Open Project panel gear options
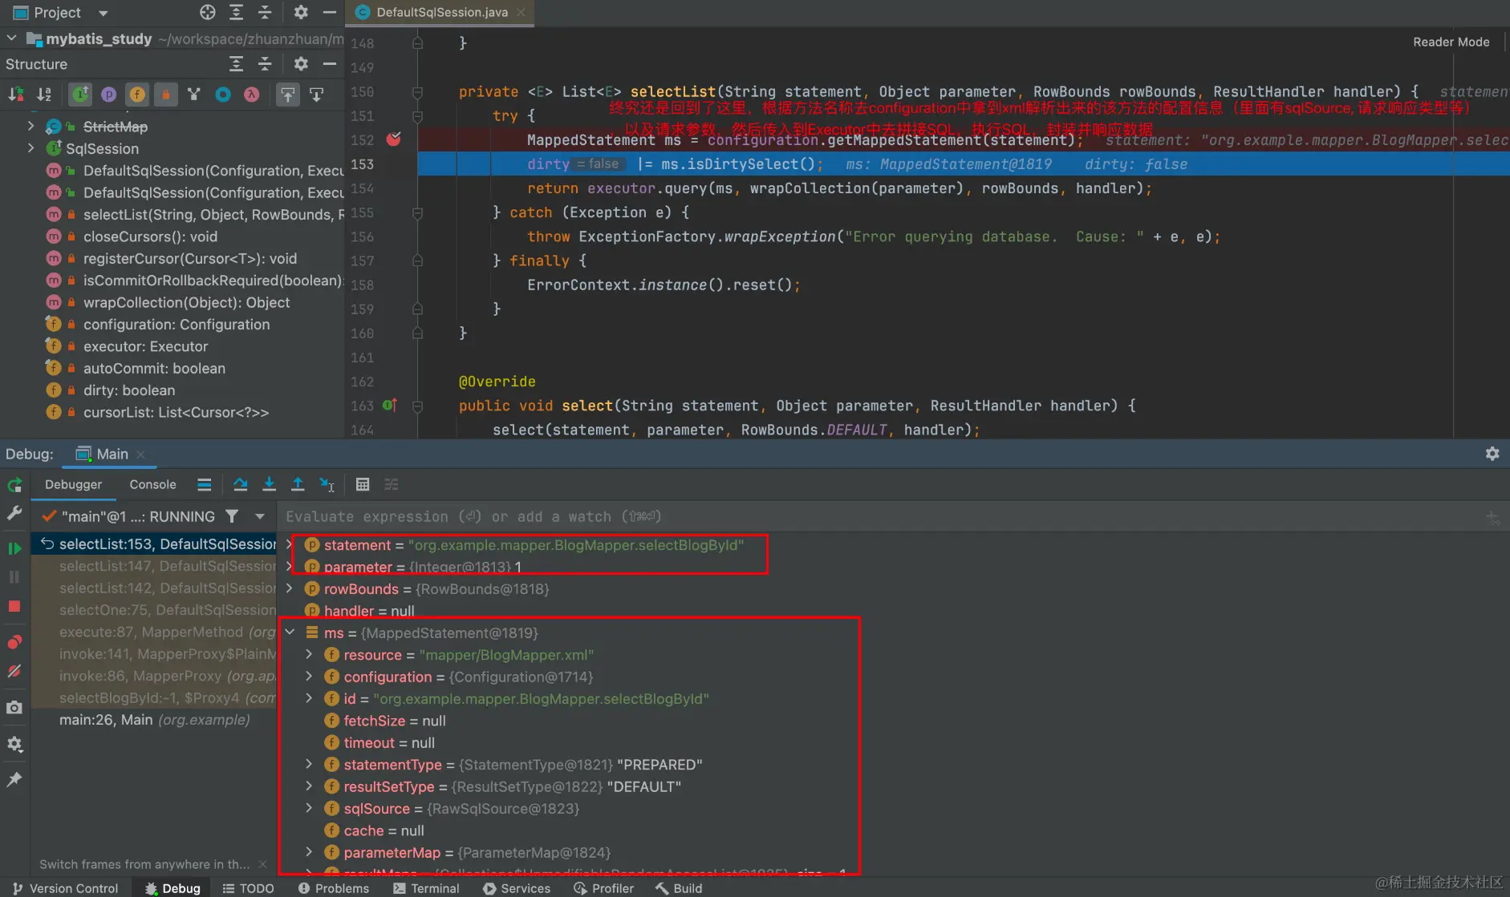Screen dimensions: 1510x897 (301, 12)
